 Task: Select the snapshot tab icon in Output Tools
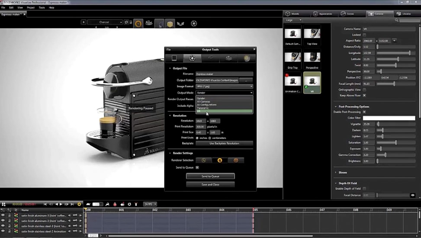pos(174,58)
